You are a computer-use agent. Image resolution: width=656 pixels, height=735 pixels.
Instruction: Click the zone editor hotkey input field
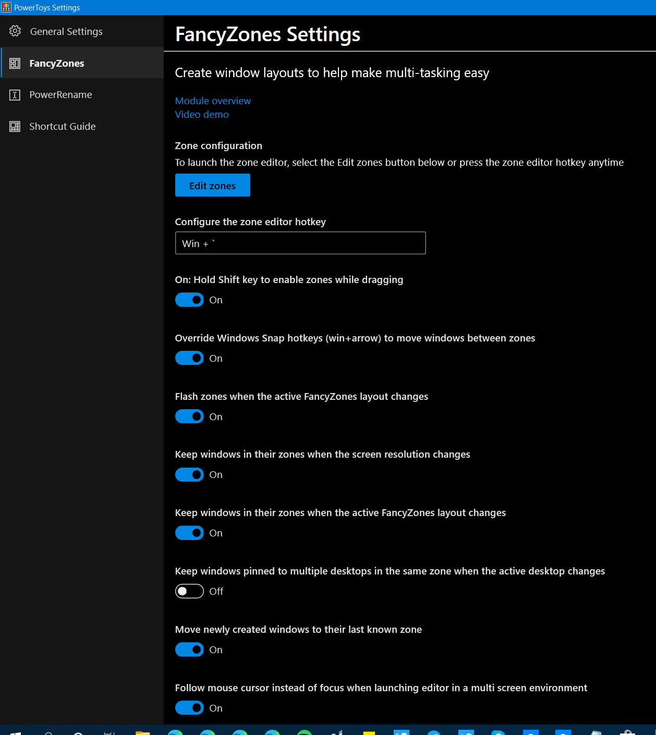300,242
